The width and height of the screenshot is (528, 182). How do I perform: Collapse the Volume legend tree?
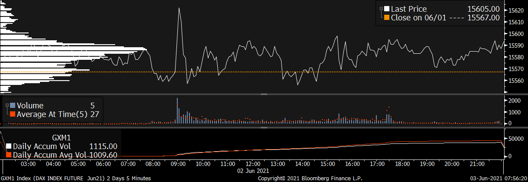(7, 105)
